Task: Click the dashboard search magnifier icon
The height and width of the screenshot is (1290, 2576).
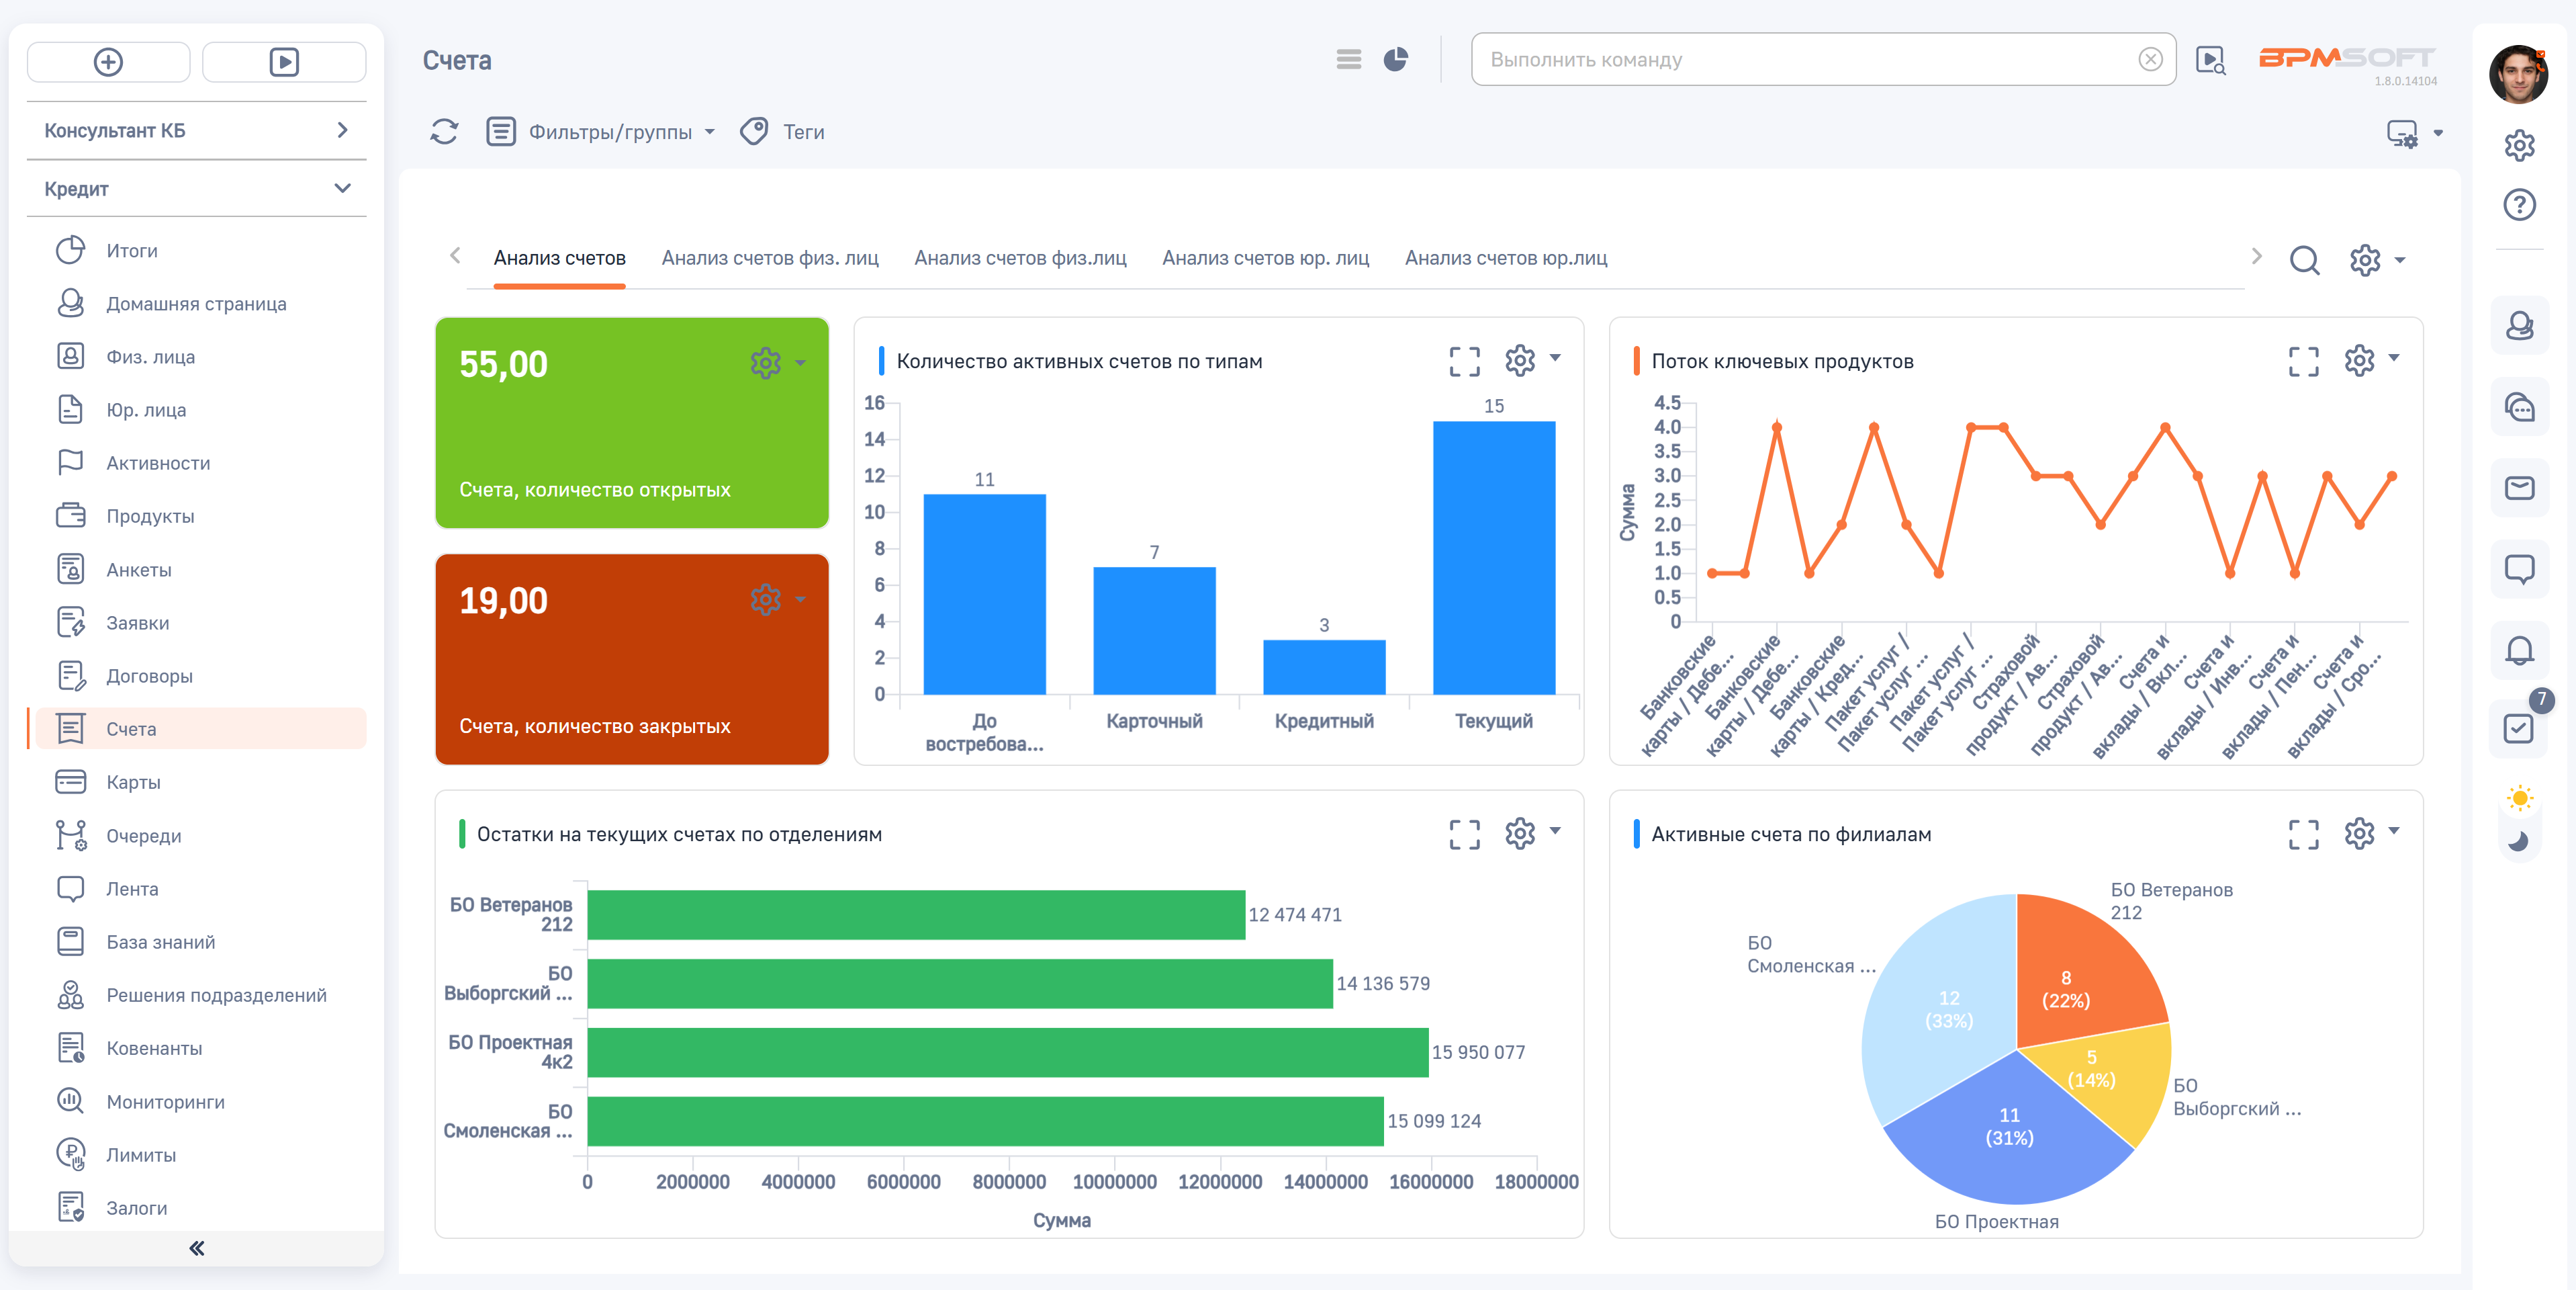Action: point(2304,260)
